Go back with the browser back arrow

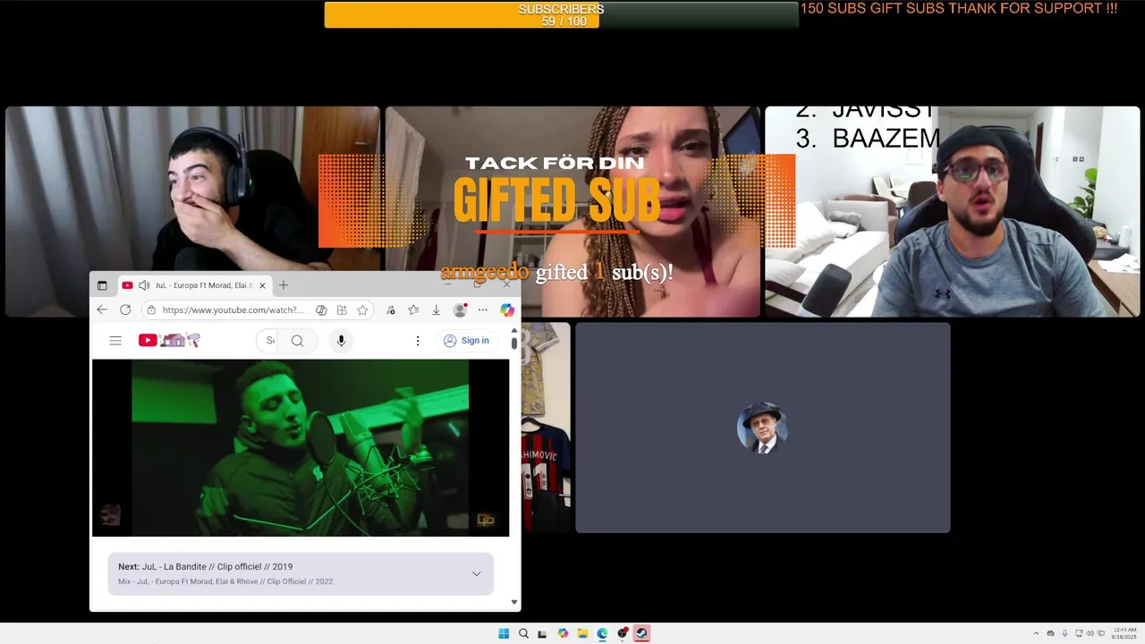(102, 309)
